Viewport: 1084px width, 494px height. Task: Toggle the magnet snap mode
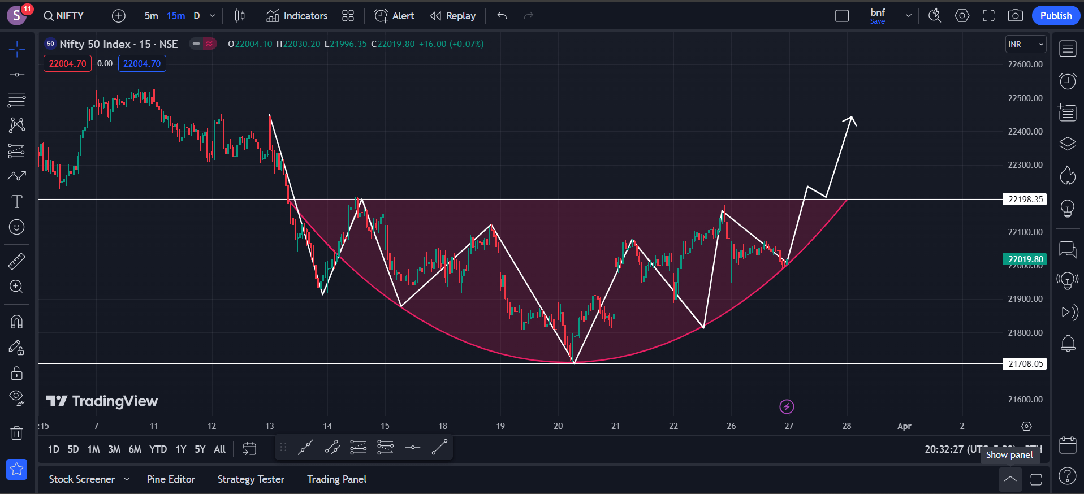coord(17,322)
